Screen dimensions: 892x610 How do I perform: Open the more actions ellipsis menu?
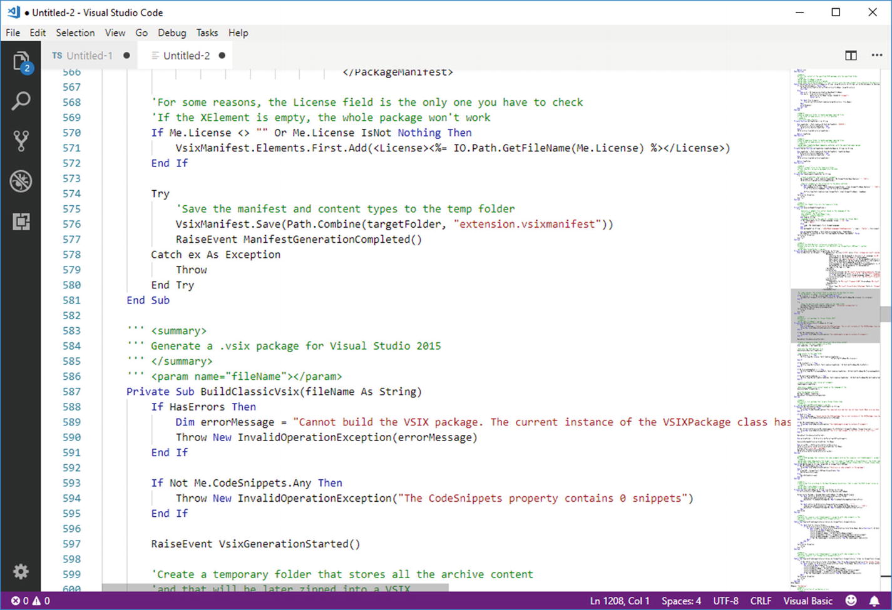[x=878, y=55]
